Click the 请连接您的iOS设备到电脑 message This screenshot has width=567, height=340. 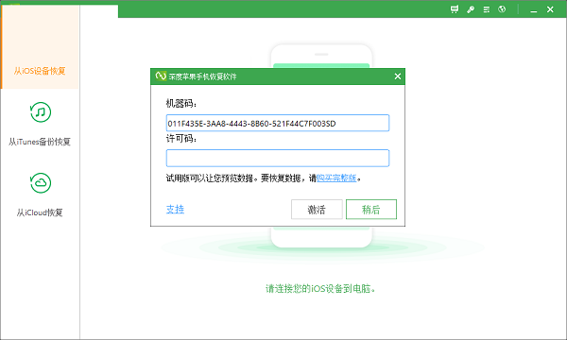pos(320,289)
